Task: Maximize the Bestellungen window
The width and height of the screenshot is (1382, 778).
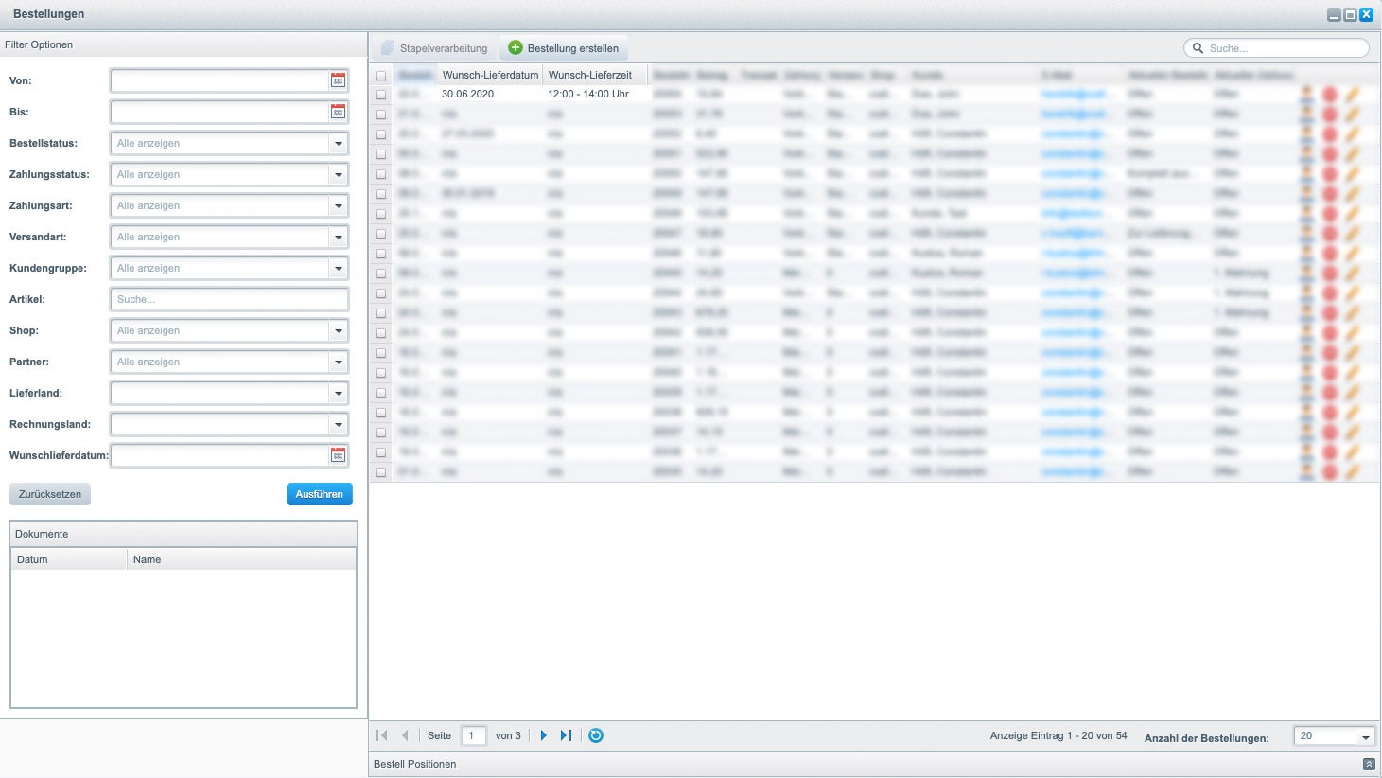Action: [x=1350, y=14]
